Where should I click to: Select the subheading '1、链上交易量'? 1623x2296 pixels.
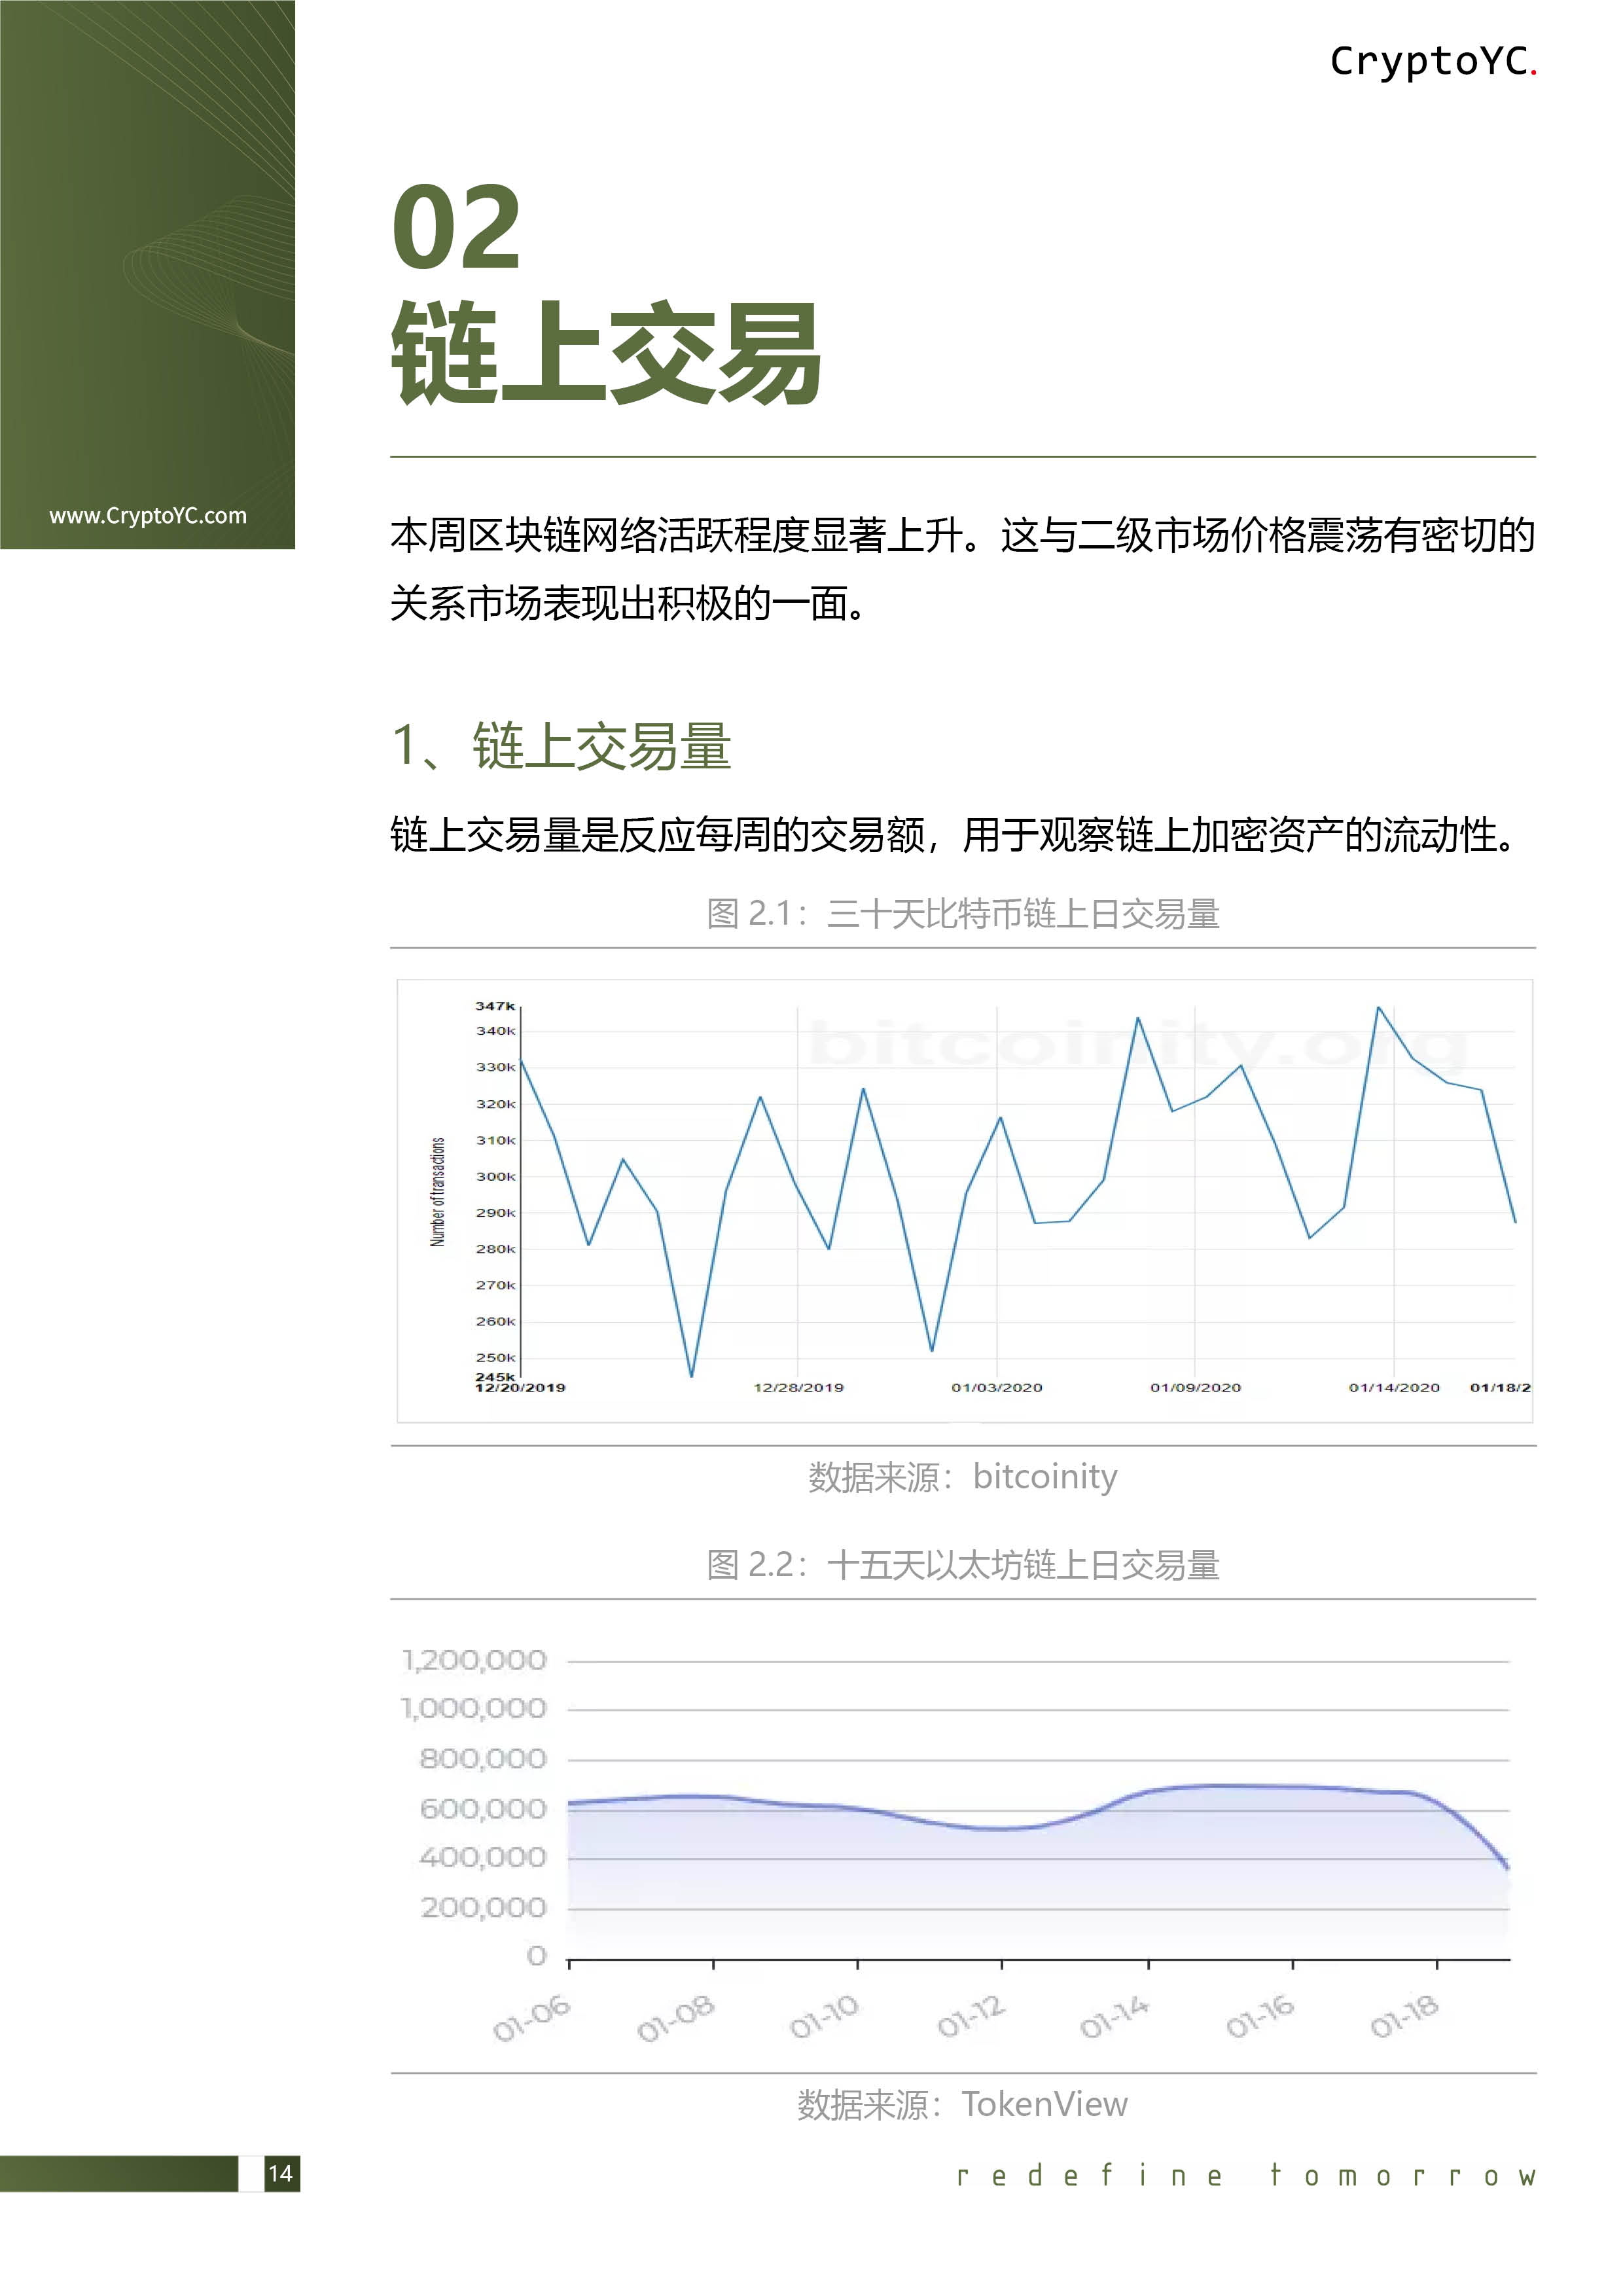click(x=561, y=747)
